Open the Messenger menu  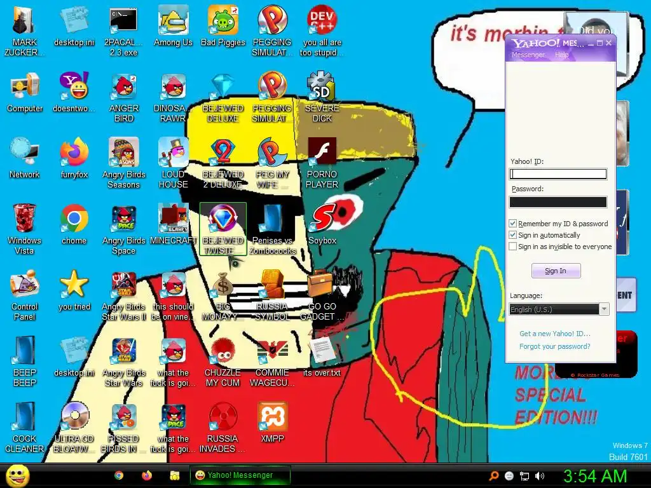pyautogui.click(x=528, y=55)
